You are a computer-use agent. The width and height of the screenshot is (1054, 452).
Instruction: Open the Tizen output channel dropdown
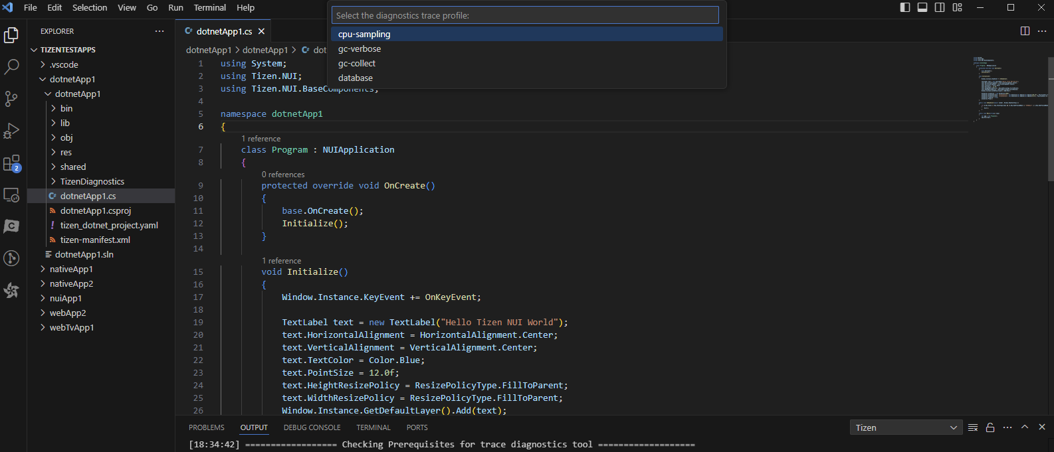(906, 427)
